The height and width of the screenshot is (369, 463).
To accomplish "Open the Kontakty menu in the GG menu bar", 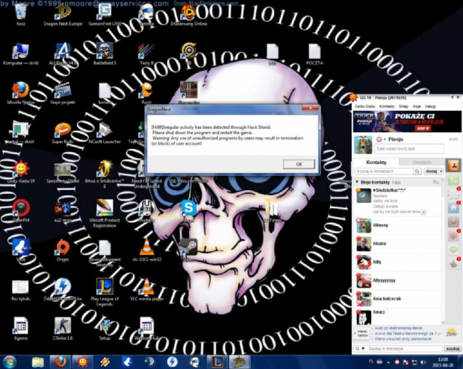I will coord(387,107).
